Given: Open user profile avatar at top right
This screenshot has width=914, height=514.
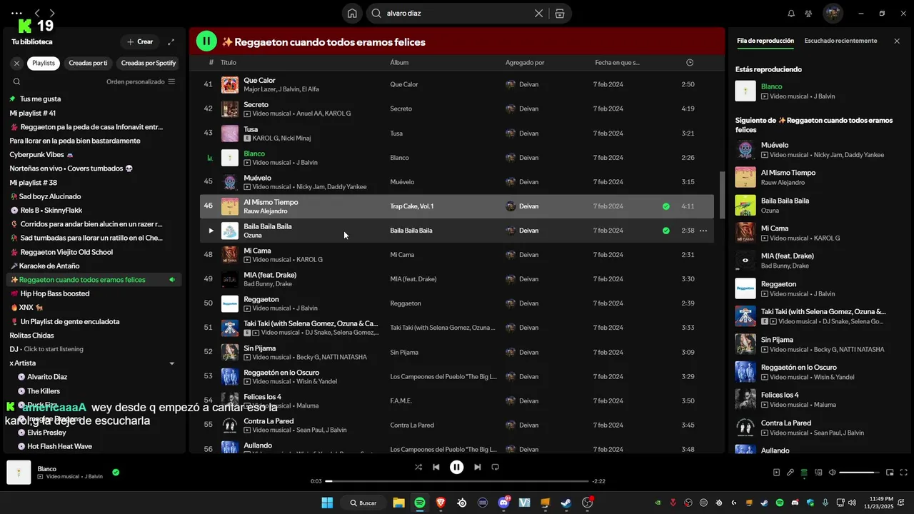Looking at the screenshot, I should pyautogui.click(x=833, y=13).
